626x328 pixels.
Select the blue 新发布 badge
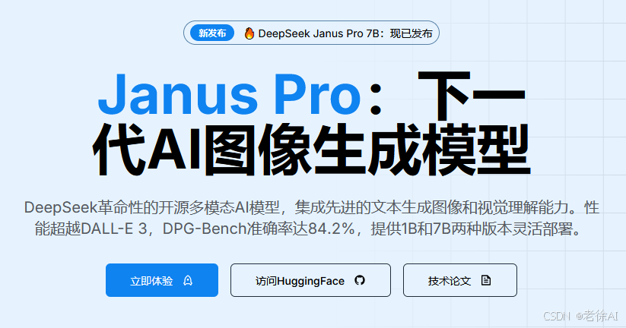(212, 33)
